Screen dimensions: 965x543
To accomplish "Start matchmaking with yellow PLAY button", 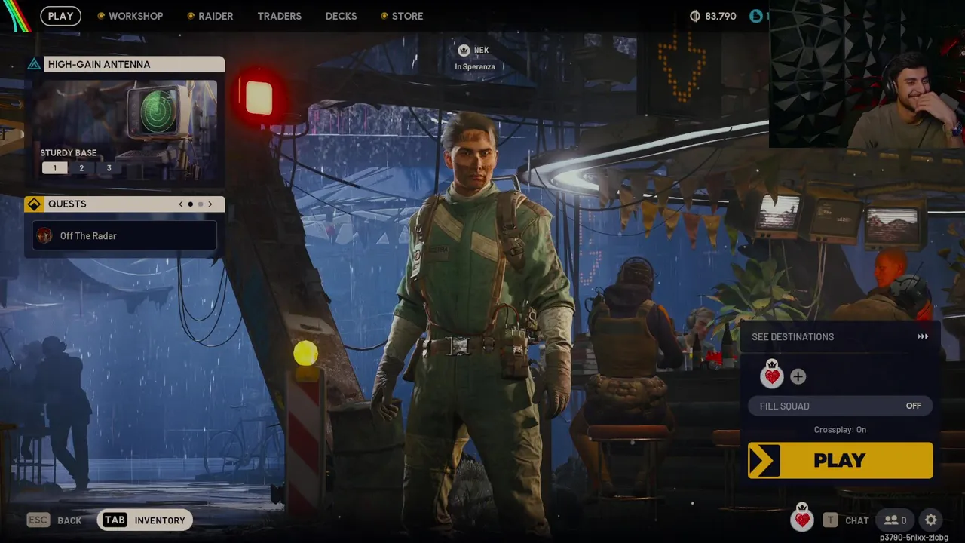I will (x=841, y=460).
